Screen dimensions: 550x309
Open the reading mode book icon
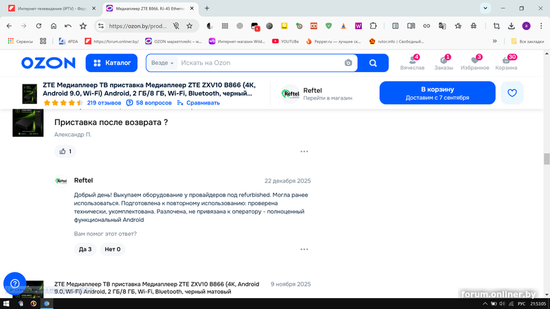[410, 26]
